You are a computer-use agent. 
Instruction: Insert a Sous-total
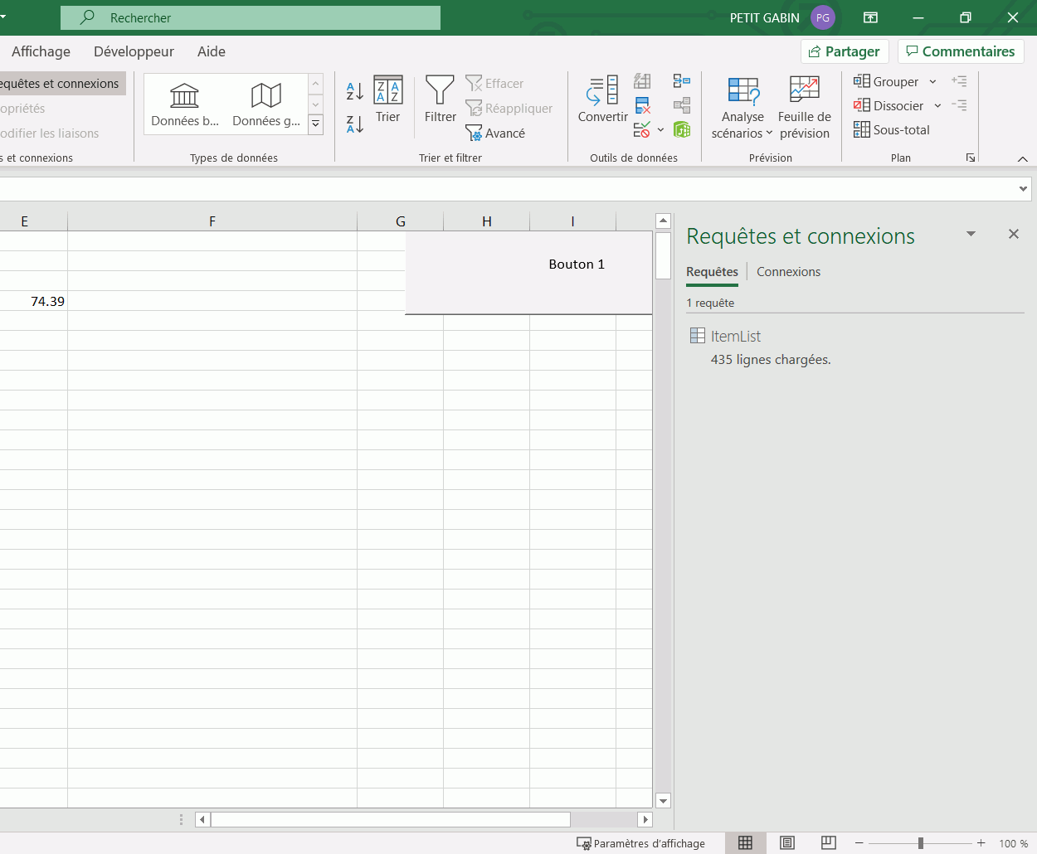(892, 130)
